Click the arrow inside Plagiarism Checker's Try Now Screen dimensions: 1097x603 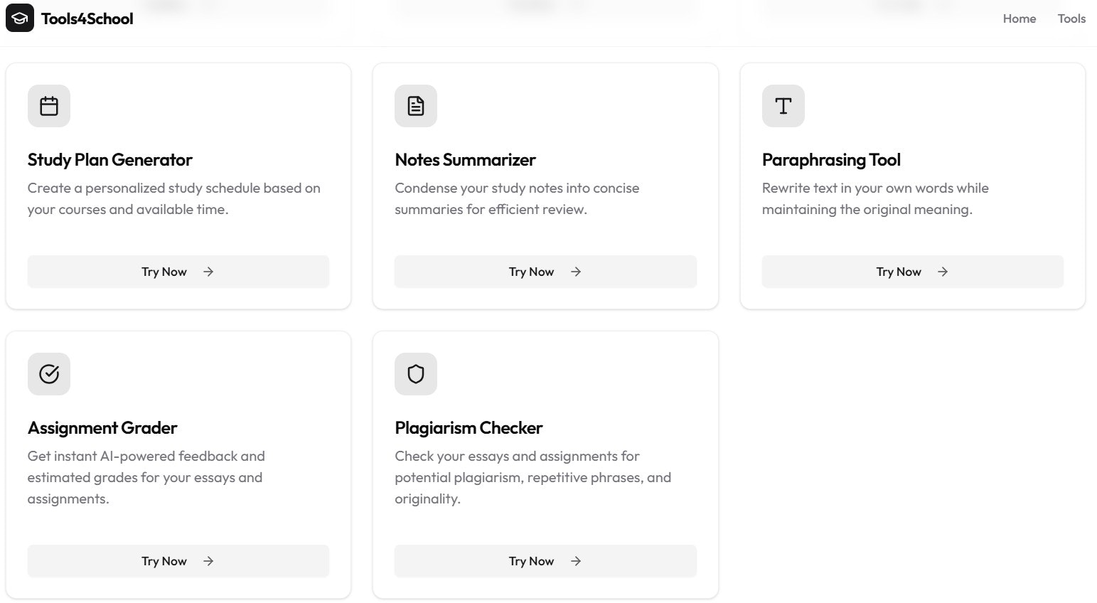click(x=575, y=561)
